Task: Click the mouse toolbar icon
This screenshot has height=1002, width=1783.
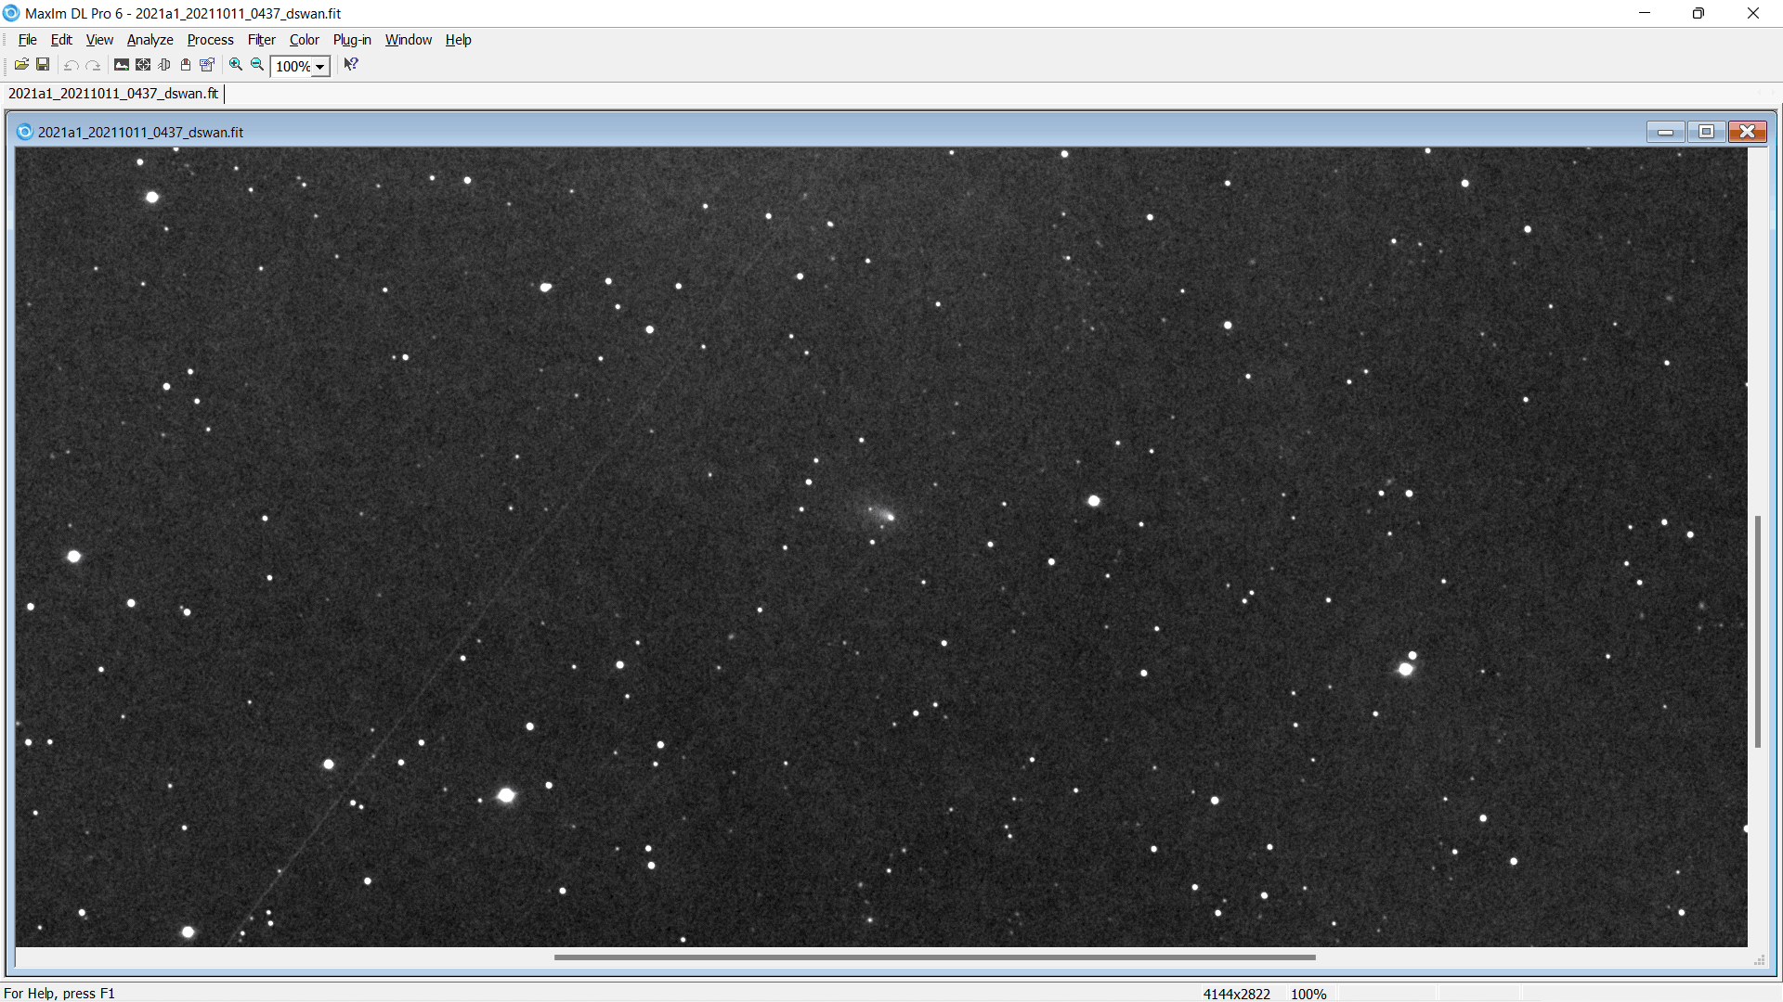Action: point(186,65)
